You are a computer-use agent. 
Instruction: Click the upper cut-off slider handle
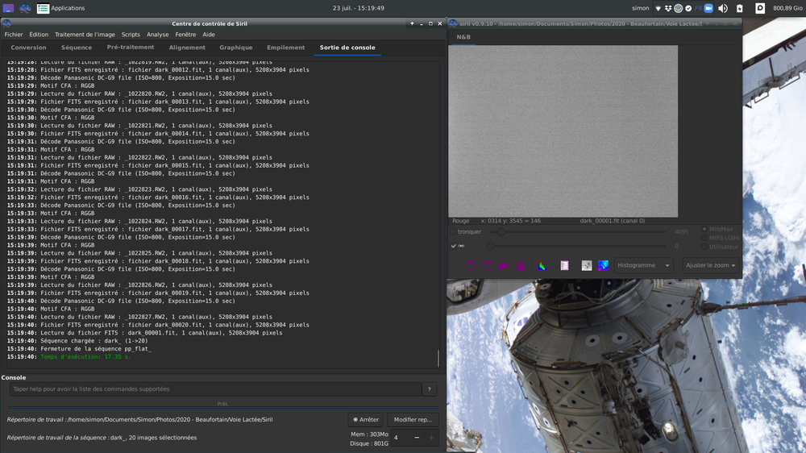click(501, 231)
